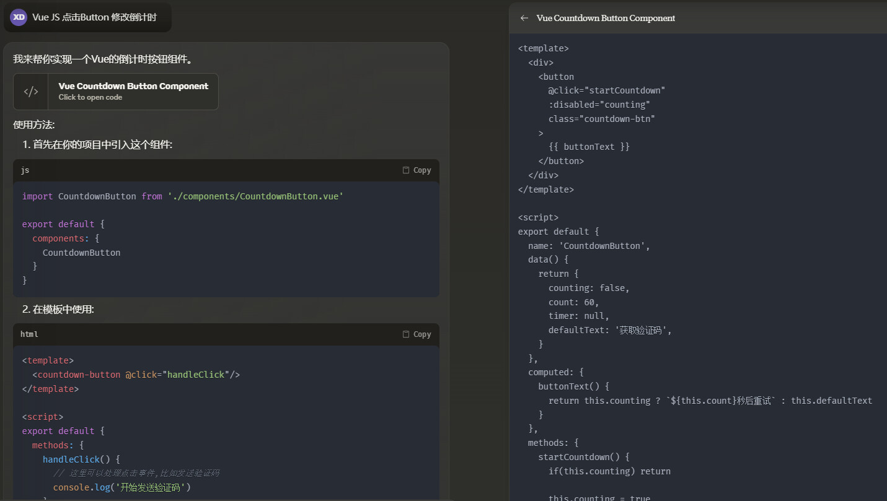The width and height of the screenshot is (887, 501).
Task: Copy the html code block
Action: coord(417,334)
